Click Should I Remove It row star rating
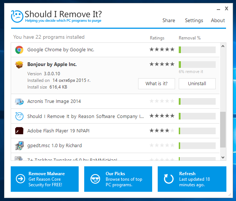The height and width of the screenshot is (201, 236). click(162, 116)
